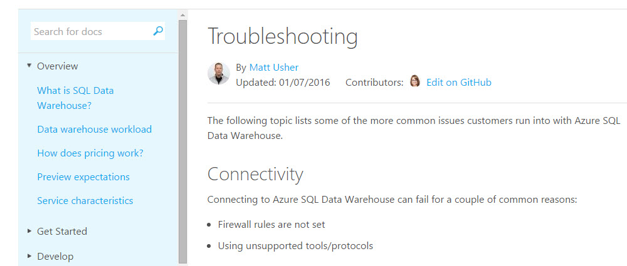
Task: Focus the Search for docs field
Action: 91,31
